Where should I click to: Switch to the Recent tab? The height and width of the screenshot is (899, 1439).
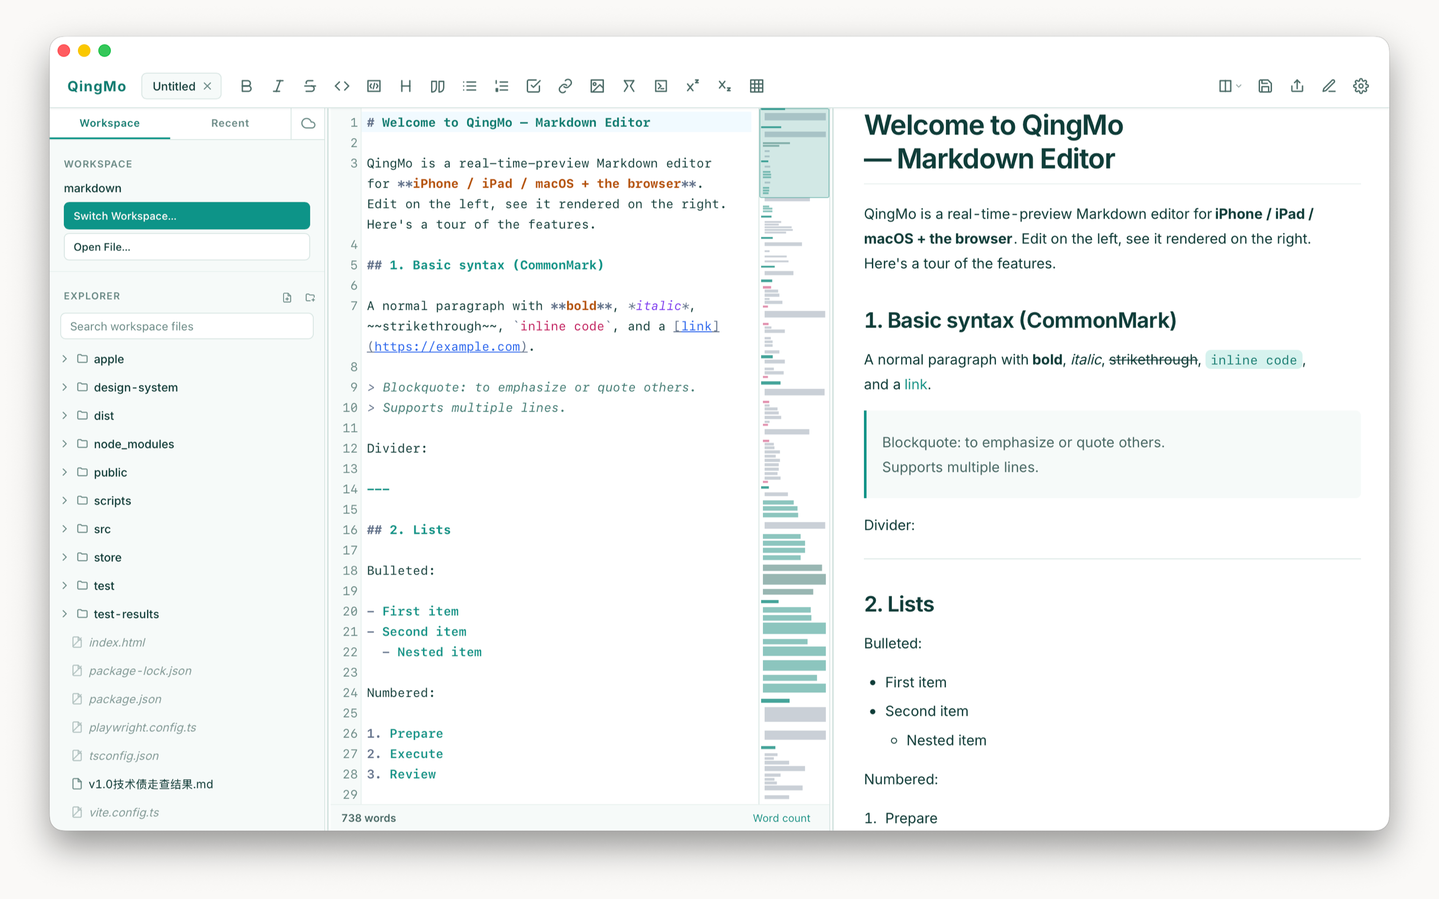tap(230, 123)
